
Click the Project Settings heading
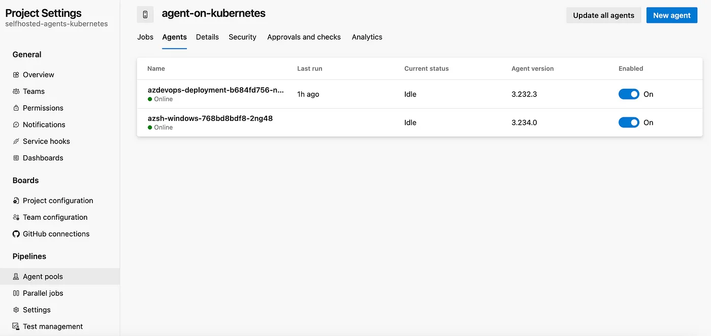tap(43, 13)
